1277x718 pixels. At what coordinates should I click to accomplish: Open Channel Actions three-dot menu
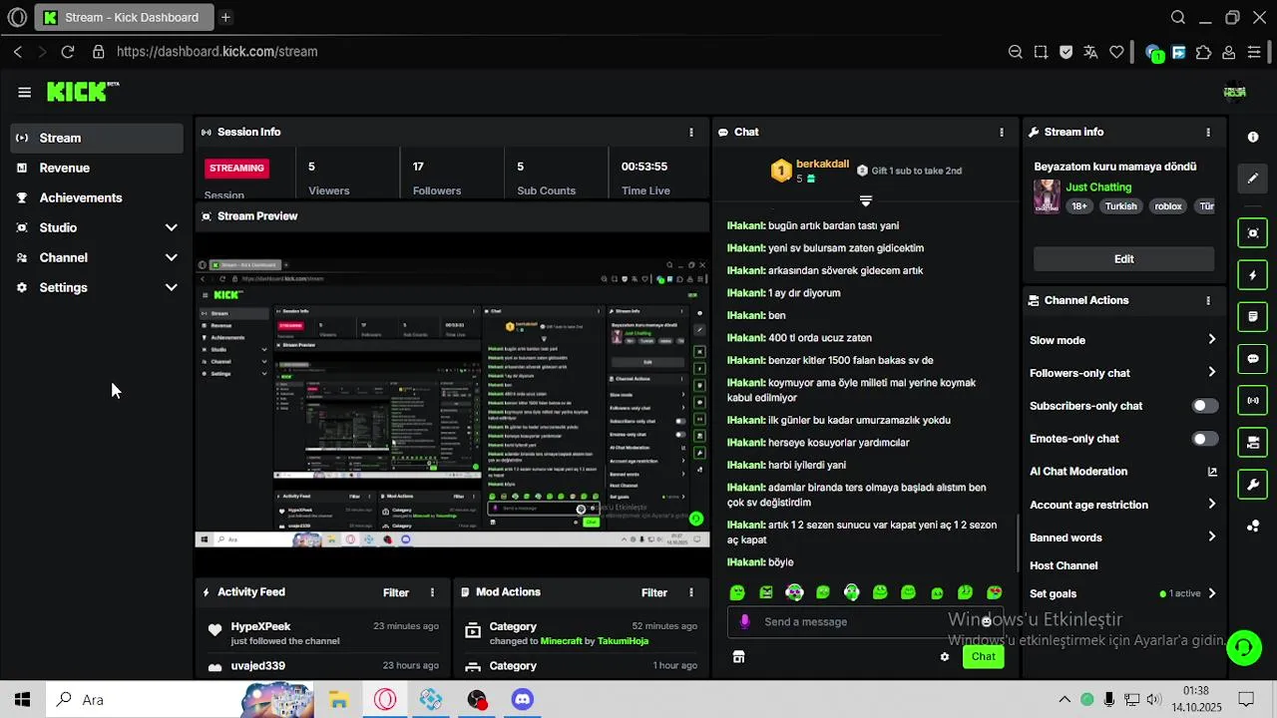click(1208, 300)
